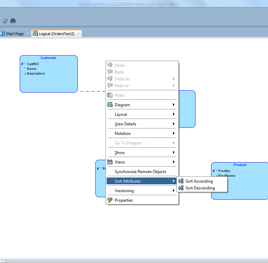The height and width of the screenshot is (263, 268).
Task: Click the Properties pencil icon
Action: [x=110, y=200]
